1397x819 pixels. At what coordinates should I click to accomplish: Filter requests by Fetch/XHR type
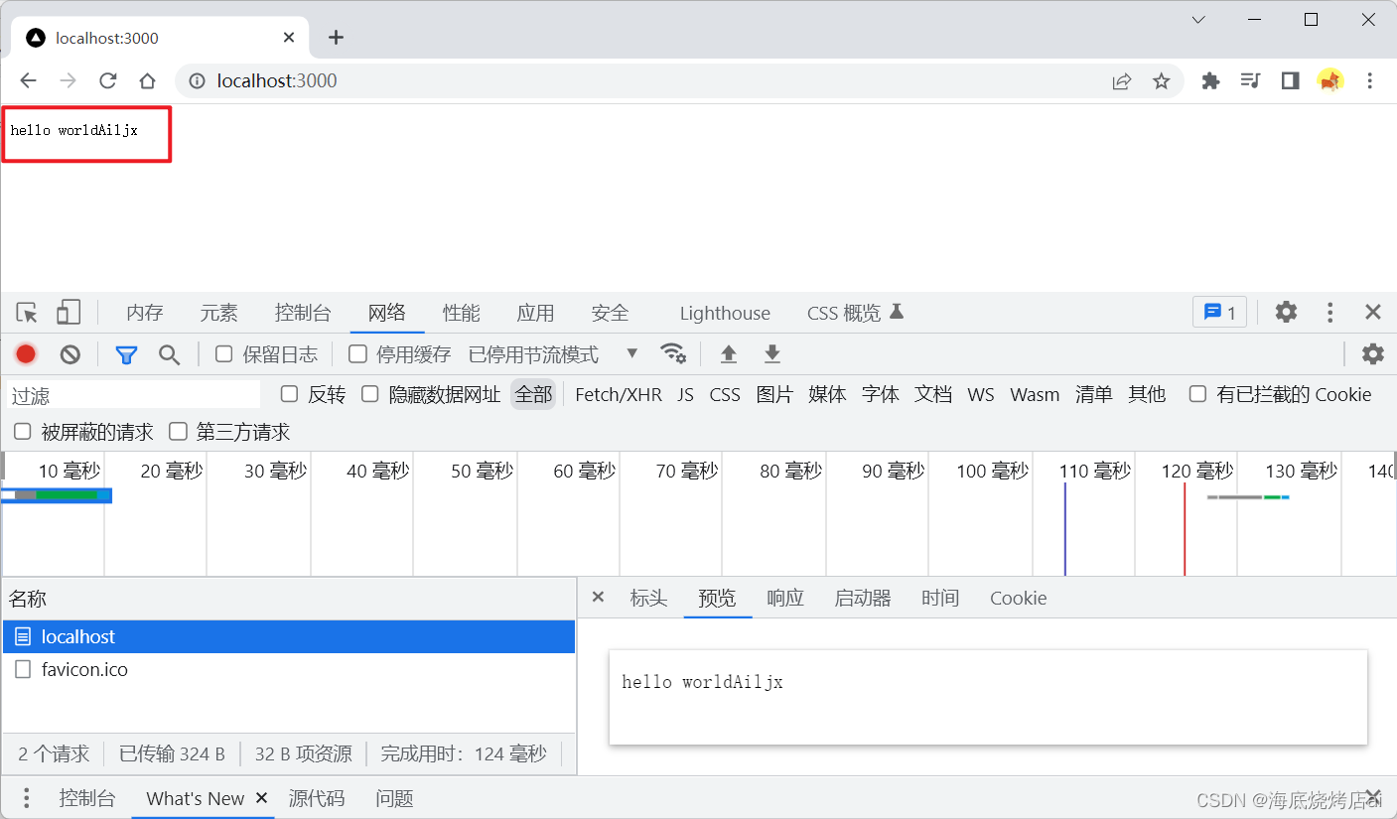point(618,395)
